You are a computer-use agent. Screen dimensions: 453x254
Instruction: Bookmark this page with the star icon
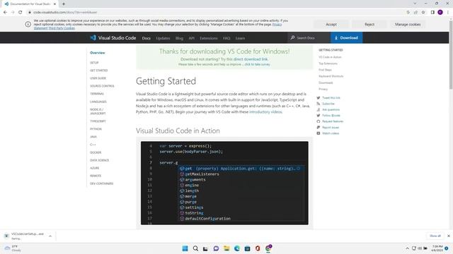423,13
